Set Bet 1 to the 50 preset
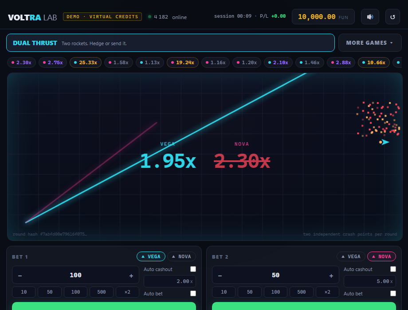The image size is (408, 310). click(50, 292)
